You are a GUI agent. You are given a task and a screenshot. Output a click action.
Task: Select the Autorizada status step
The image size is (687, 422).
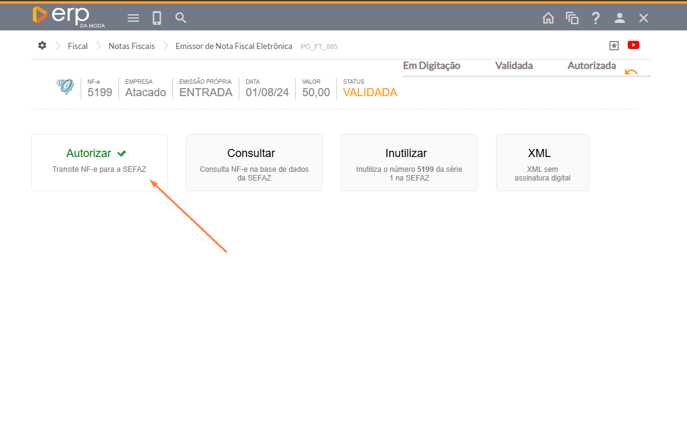tap(592, 66)
